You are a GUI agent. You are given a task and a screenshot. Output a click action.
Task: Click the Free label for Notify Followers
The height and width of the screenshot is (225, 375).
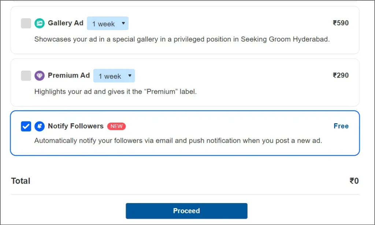pyautogui.click(x=341, y=126)
